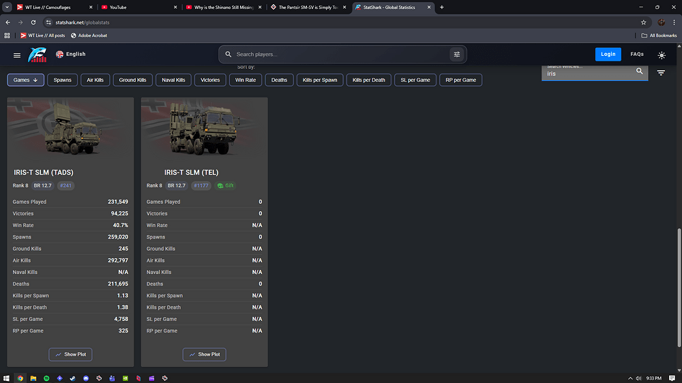This screenshot has height=383, width=682.
Task: Select the IRIS-T SLM (TEL) title
Action: pos(192,172)
